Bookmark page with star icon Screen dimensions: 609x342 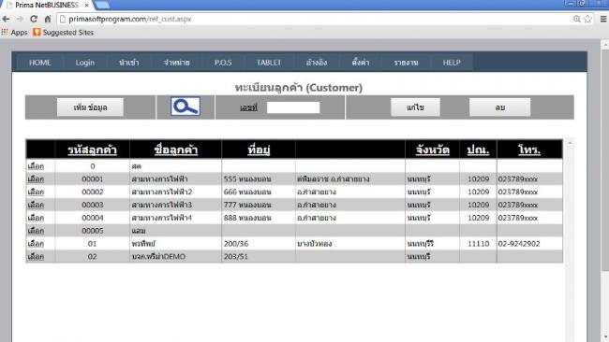pos(588,19)
